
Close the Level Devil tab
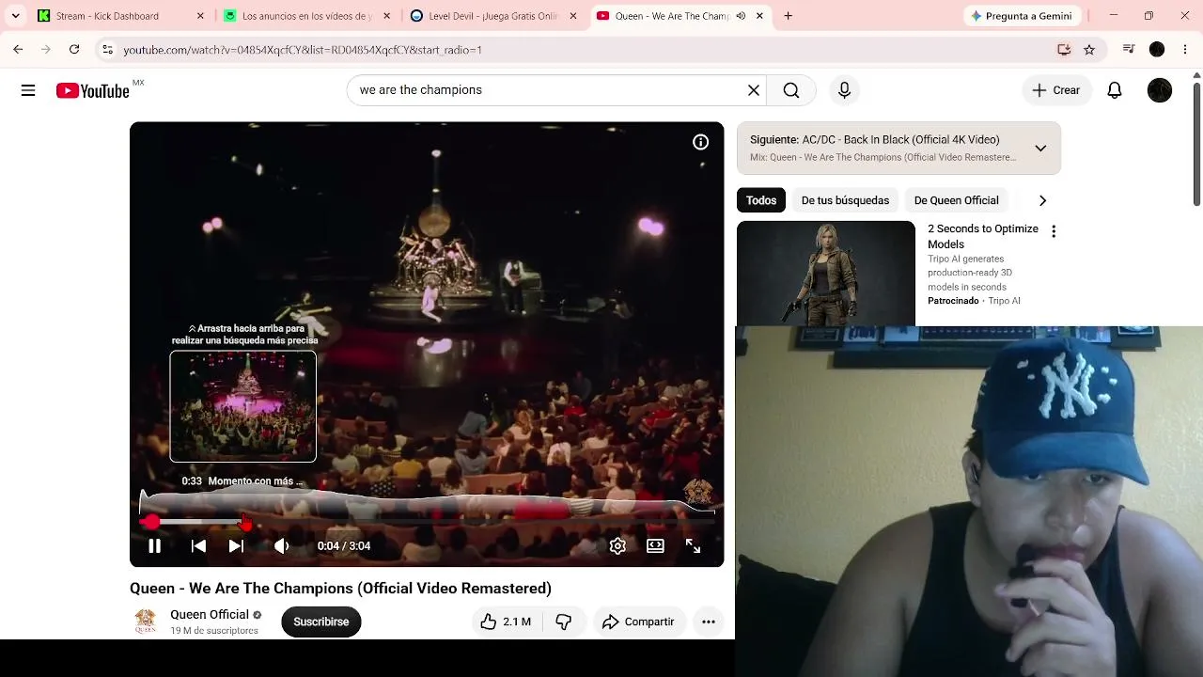click(x=572, y=16)
